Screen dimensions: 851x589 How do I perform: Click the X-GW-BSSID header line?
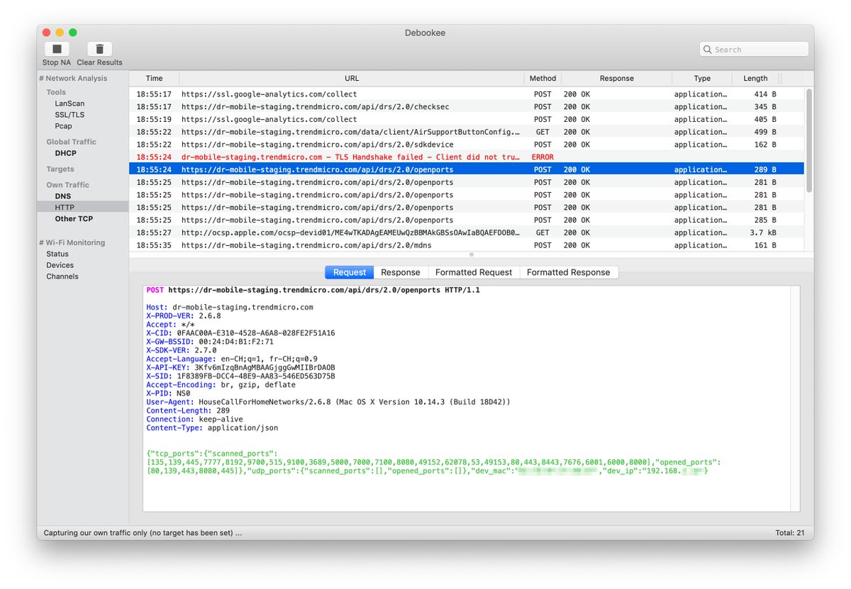click(210, 342)
